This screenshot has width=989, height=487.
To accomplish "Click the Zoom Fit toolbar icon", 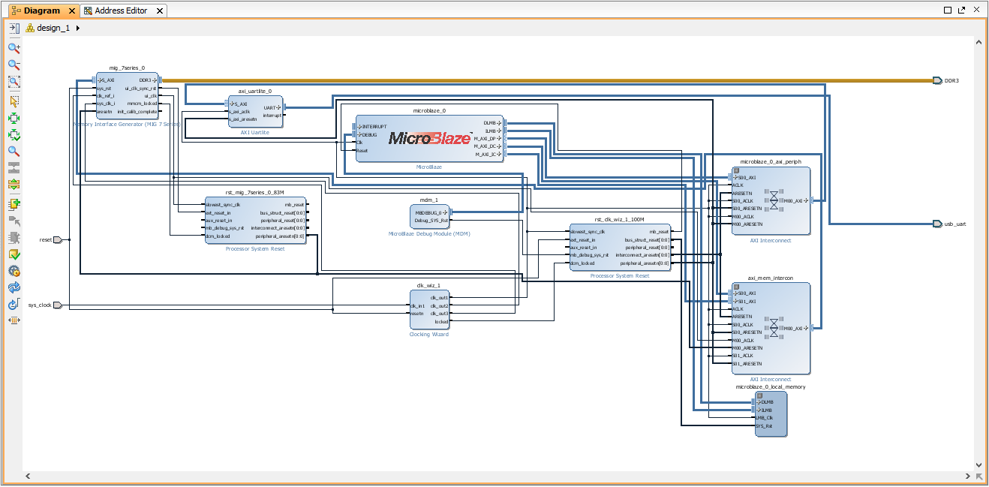I will pos(14,82).
